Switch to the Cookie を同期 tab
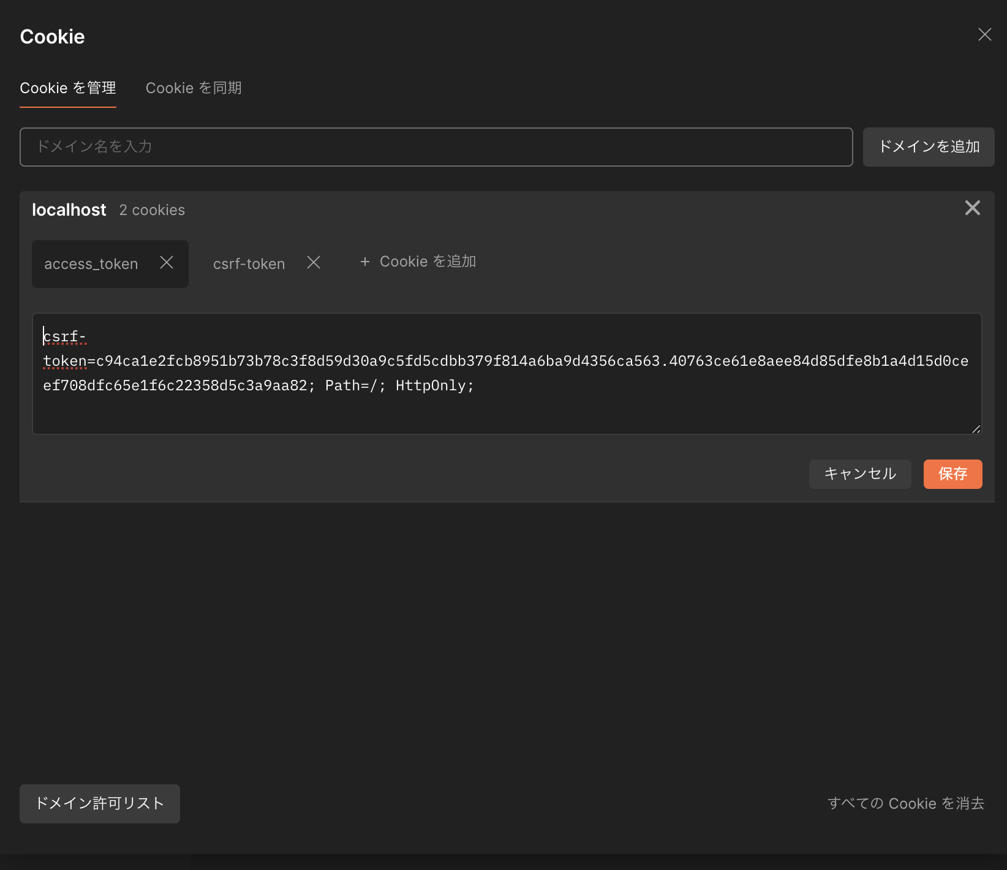This screenshot has width=1007, height=870. tap(194, 88)
